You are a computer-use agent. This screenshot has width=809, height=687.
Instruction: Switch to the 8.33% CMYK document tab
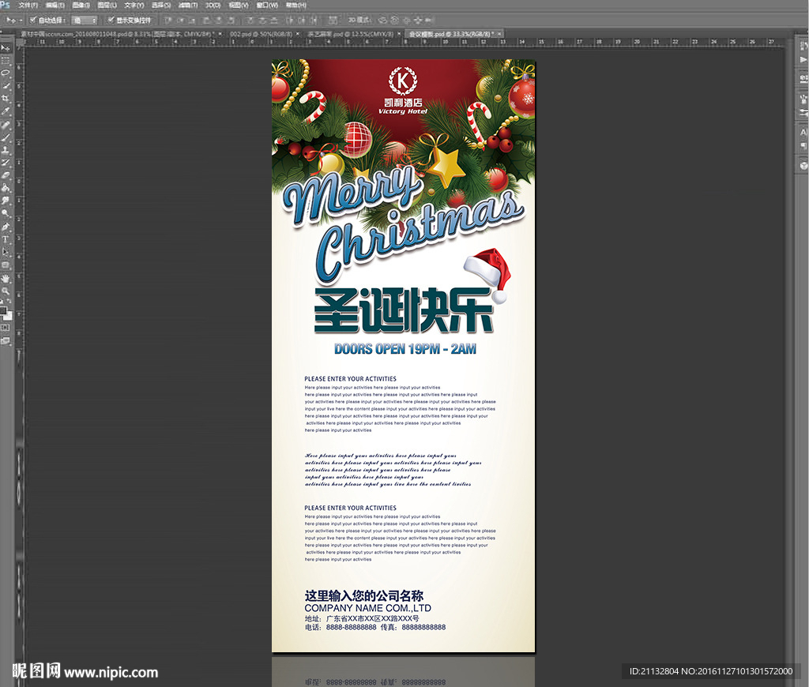[117, 33]
